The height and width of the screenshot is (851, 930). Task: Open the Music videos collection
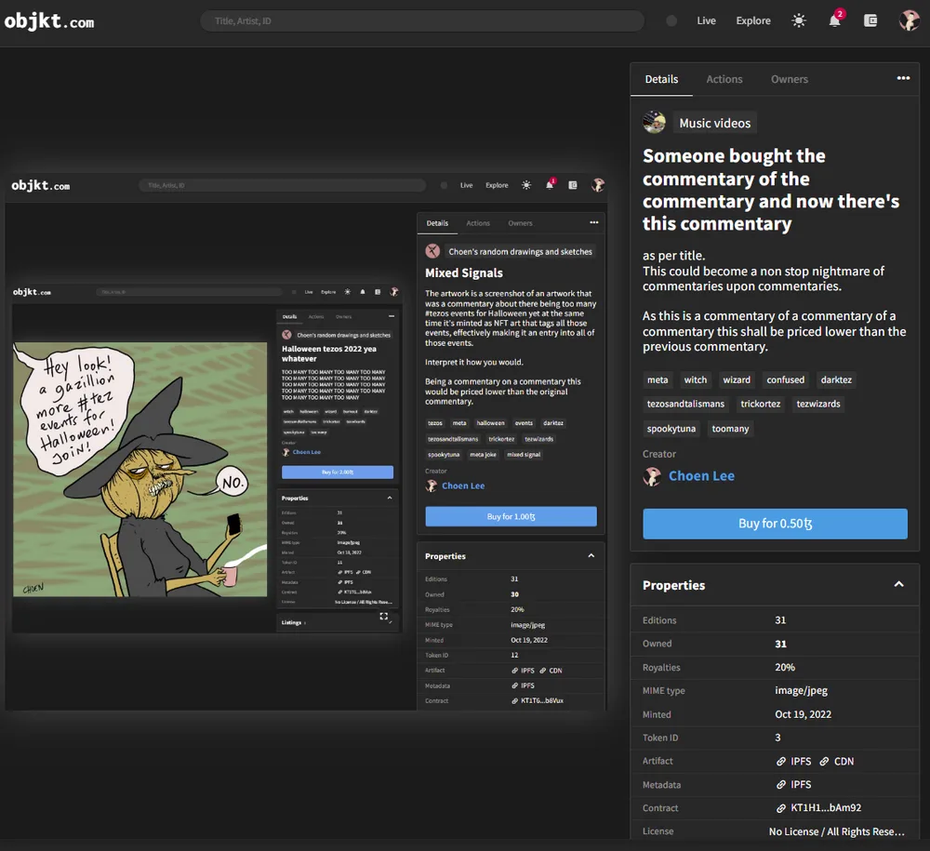coord(714,124)
